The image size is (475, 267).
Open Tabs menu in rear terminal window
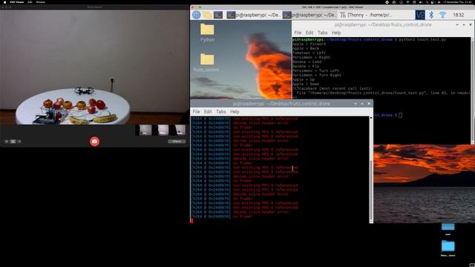click(x=322, y=33)
